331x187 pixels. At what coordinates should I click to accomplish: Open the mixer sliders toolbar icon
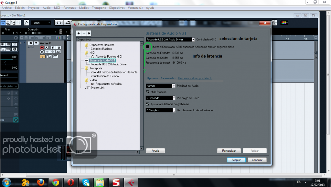(18, 23)
